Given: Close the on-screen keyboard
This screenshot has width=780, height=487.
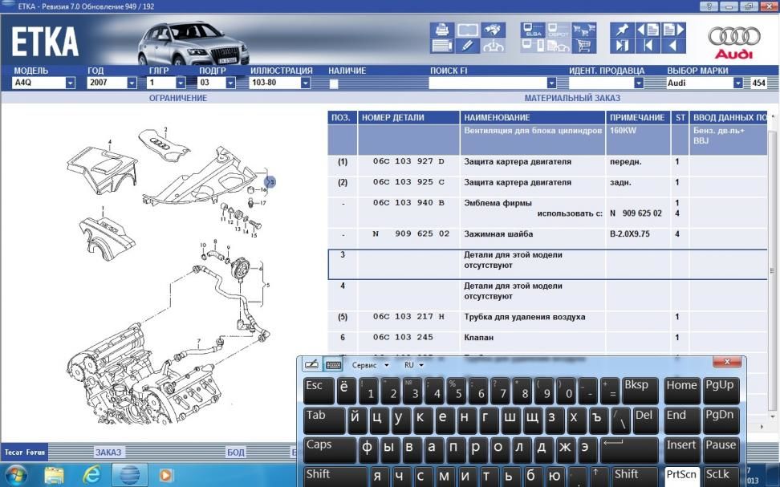Looking at the screenshot, I should (727, 362).
